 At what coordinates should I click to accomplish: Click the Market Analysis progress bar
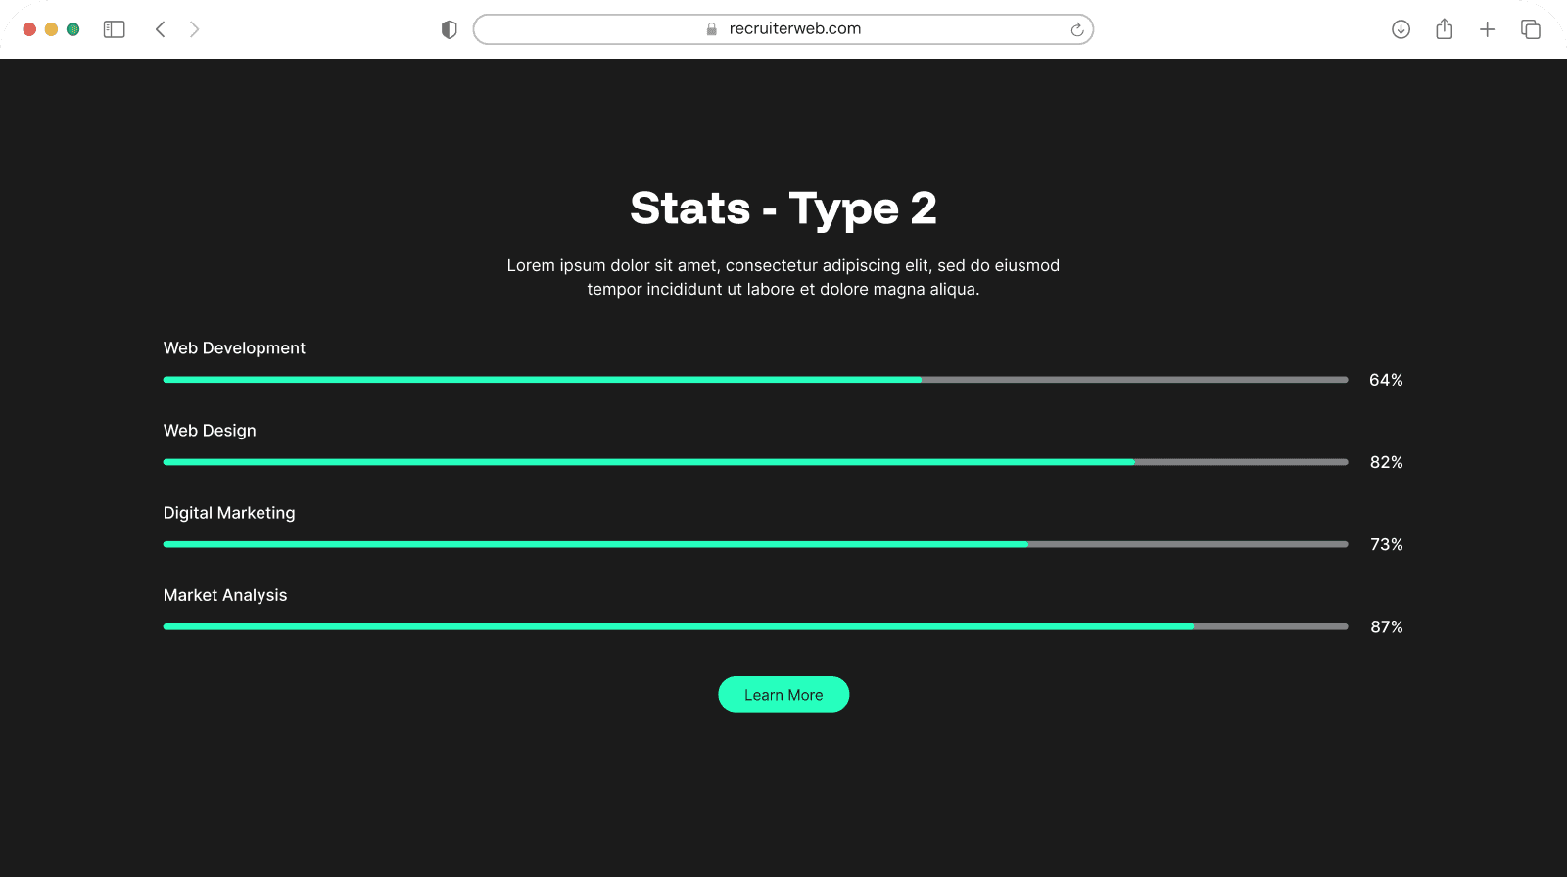pyautogui.click(x=754, y=626)
